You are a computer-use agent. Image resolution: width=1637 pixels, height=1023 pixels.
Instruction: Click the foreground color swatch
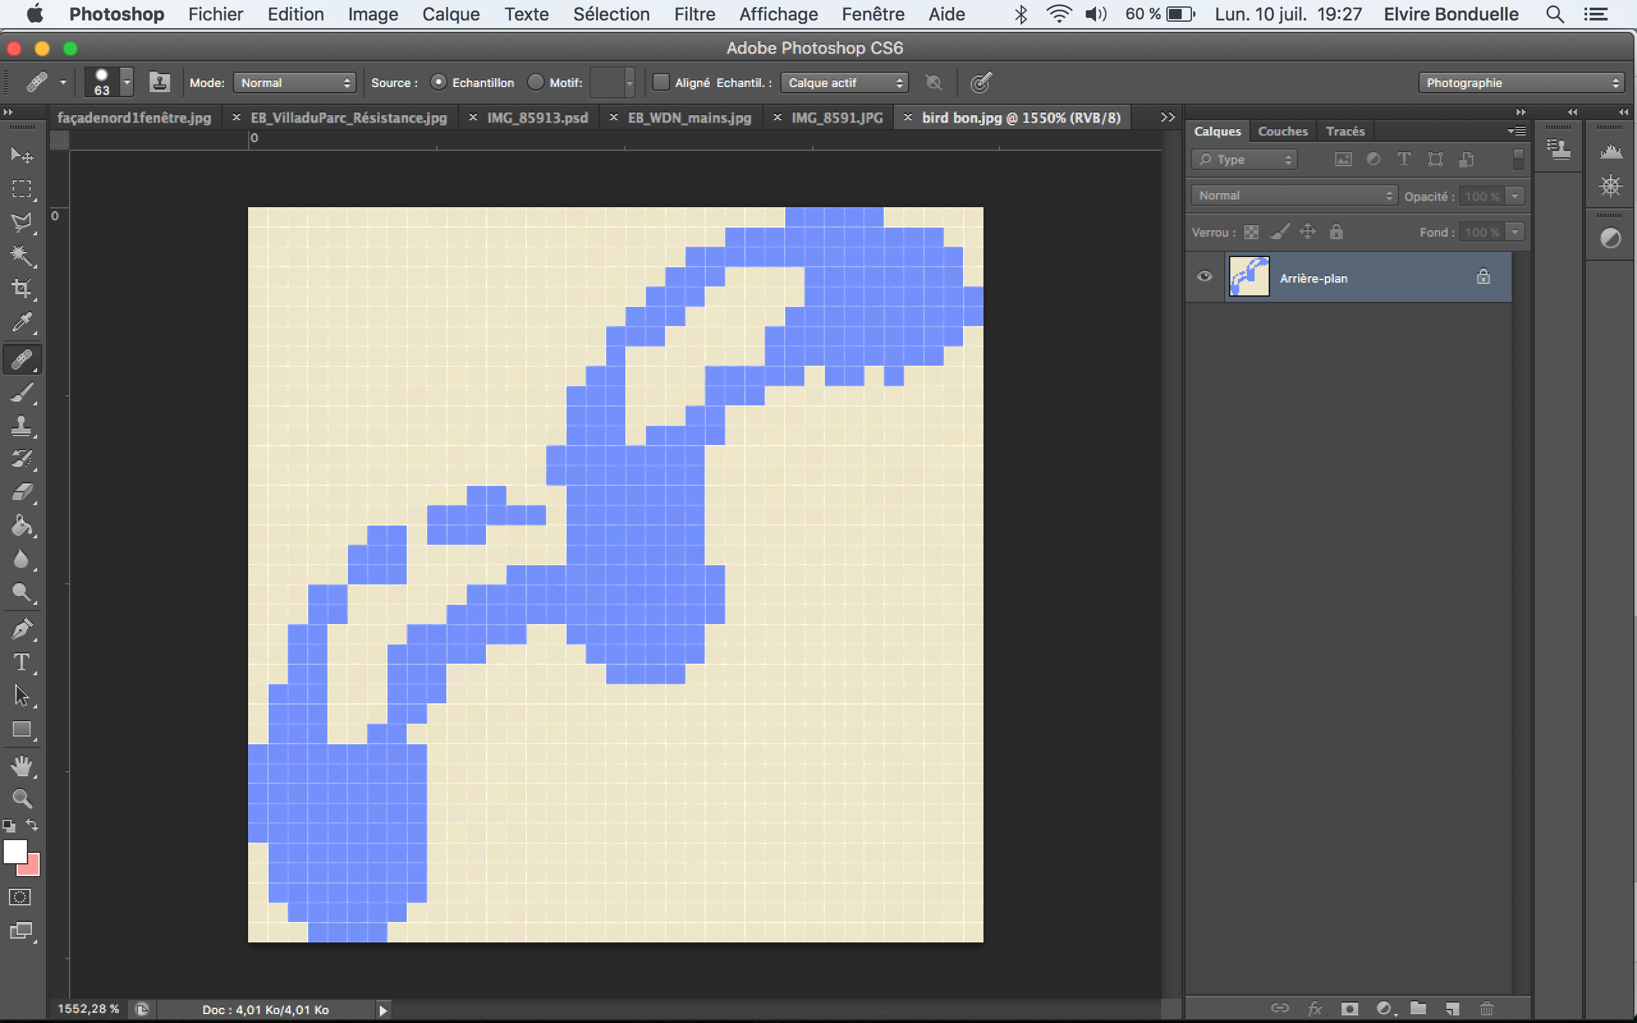click(x=15, y=852)
